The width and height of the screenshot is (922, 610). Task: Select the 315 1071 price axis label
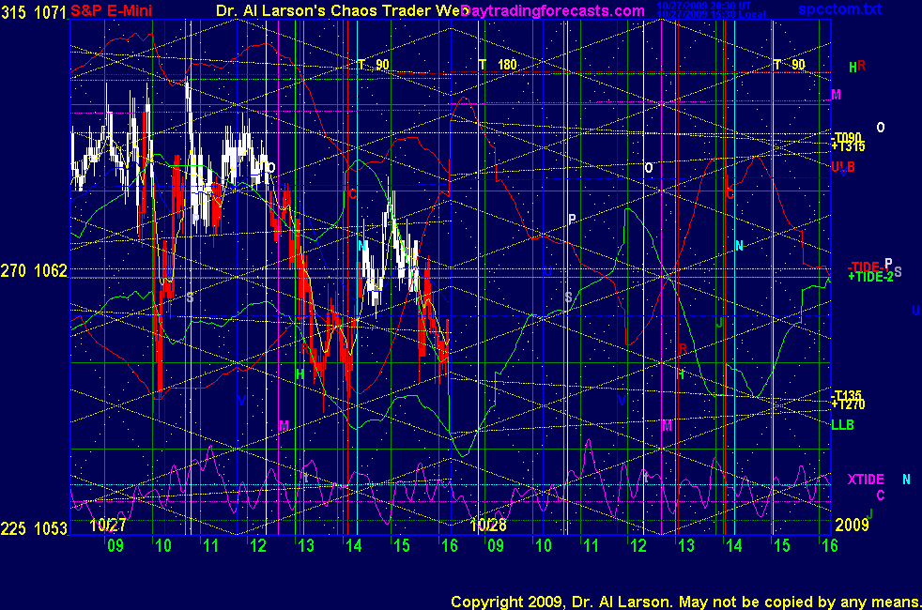[33, 12]
